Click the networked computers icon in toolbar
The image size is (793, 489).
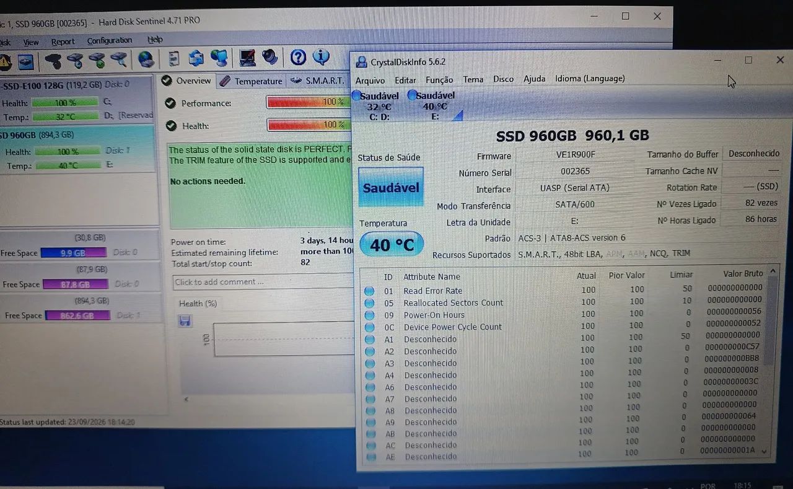[219, 58]
